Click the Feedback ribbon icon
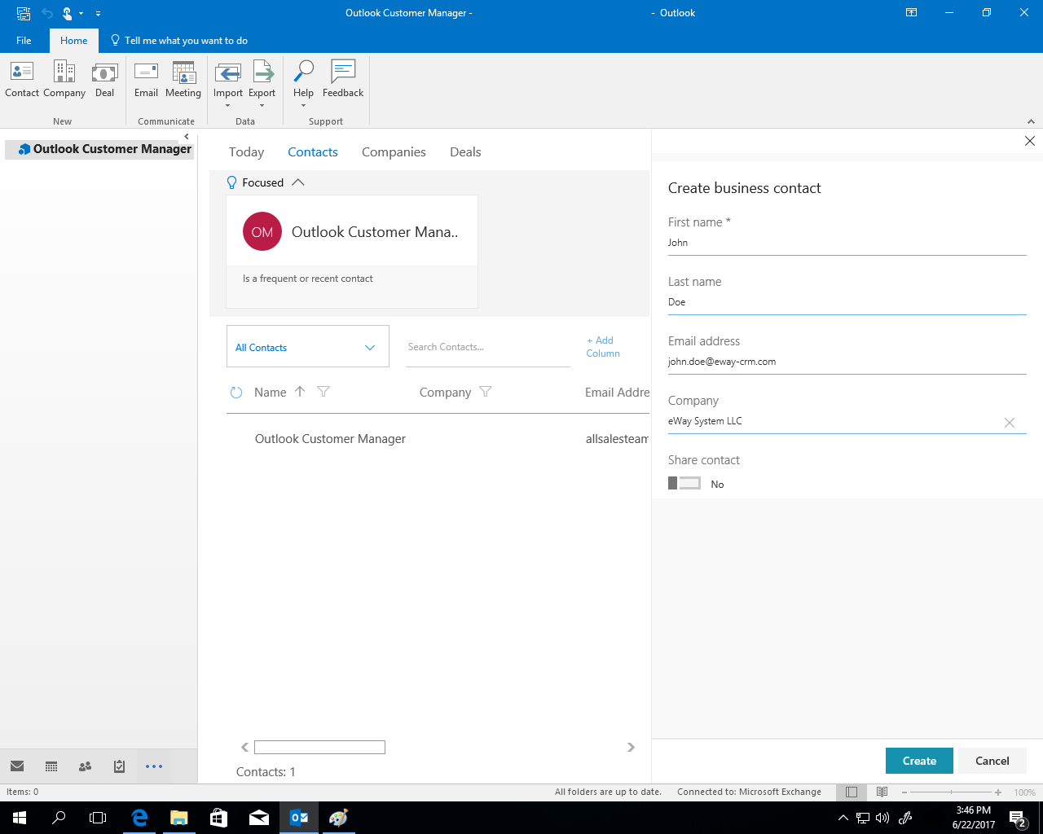Screen dimensions: 1043x834 point(343,80)
